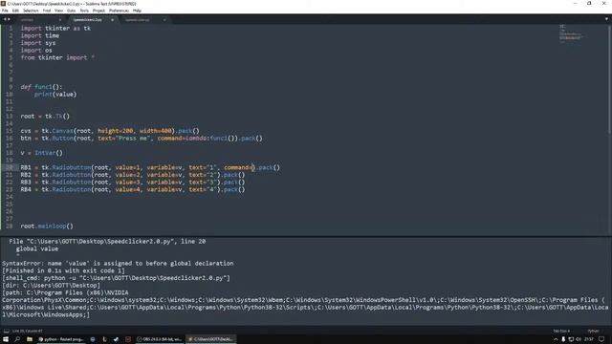Open the Goto menu
Image resolution: width=612 pixels, height=344 pixels.
[71, 11]
